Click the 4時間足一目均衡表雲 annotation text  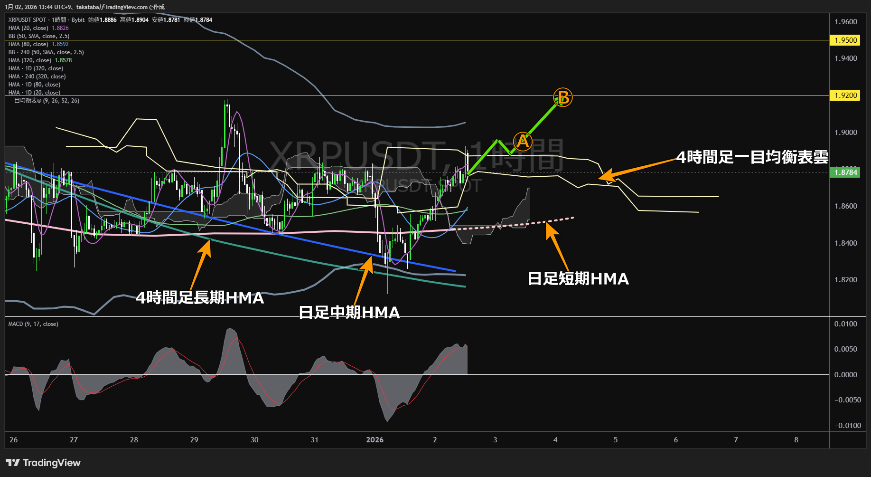[752, 157]
